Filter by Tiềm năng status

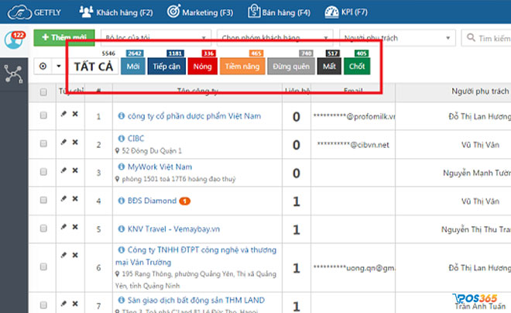242,66
